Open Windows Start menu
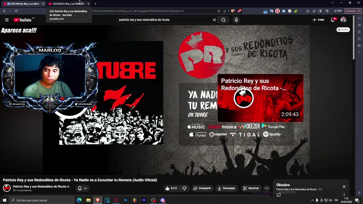 click(5, 200)
